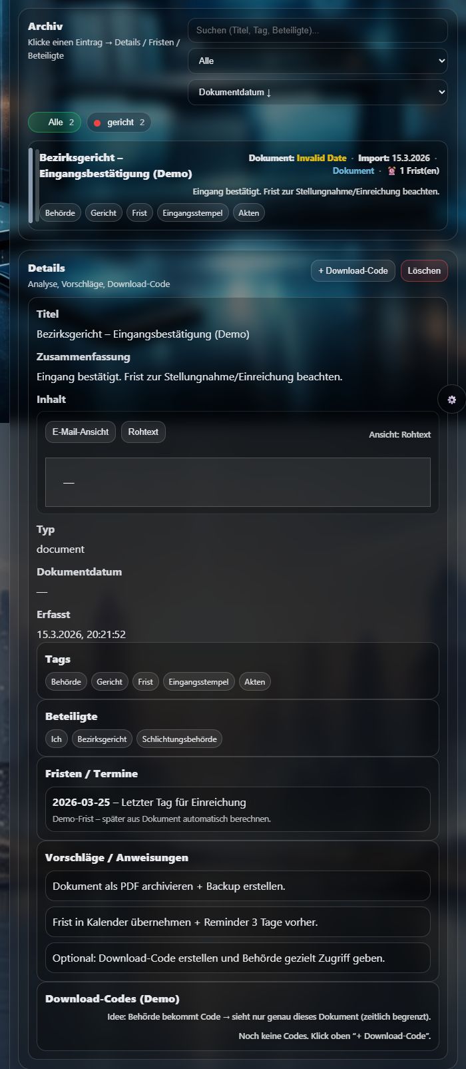Click suggestion 'Dokument als PDF archivieren + Backup erstellen.'
This screenshot has width=466, height=1069.
tap(238, 887)
